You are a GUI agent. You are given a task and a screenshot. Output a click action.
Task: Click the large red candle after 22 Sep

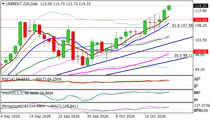73,46
